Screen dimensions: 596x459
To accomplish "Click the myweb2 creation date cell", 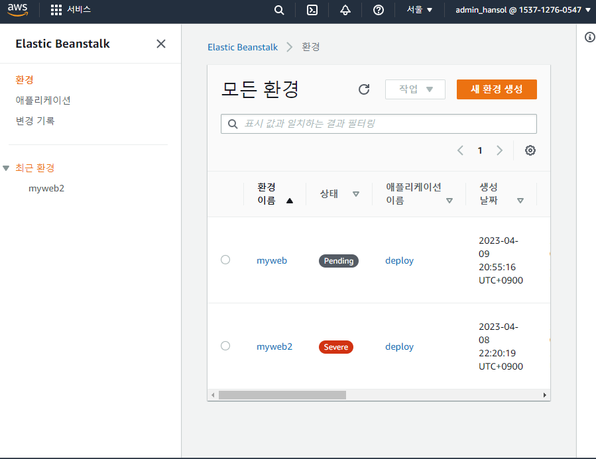I will point(501,346).
